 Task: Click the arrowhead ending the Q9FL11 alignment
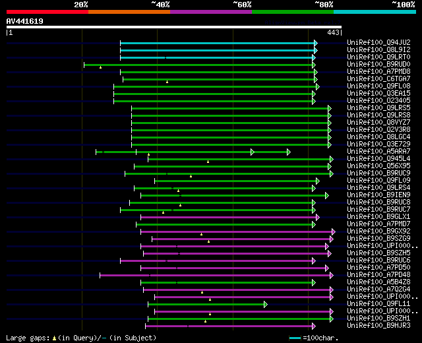point(266,305)
